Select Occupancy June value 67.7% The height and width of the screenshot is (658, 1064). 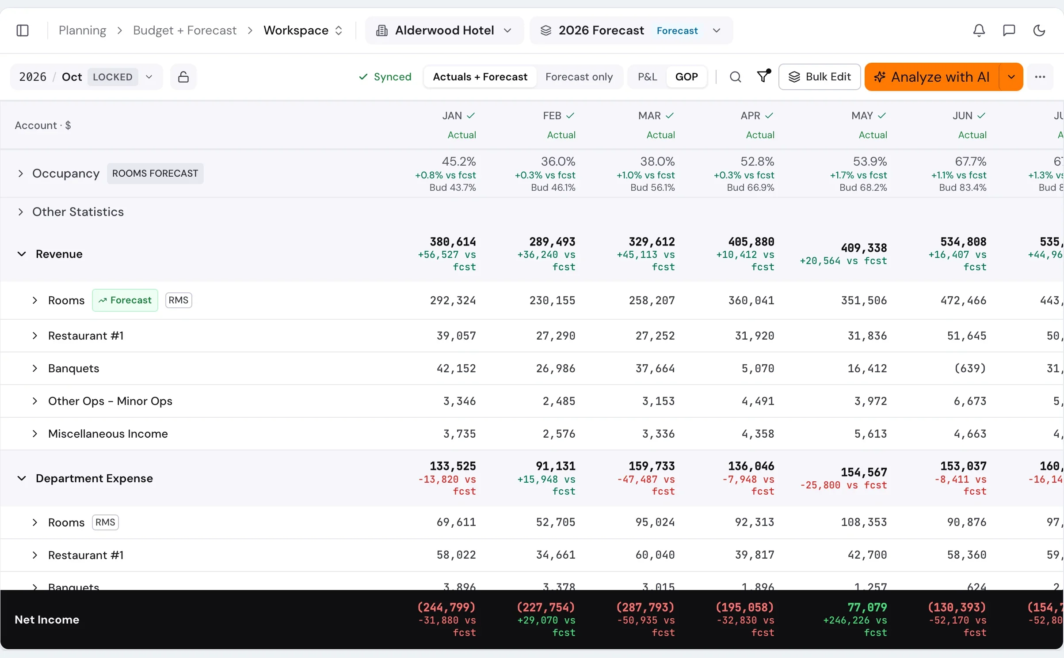tap(970, 161)
